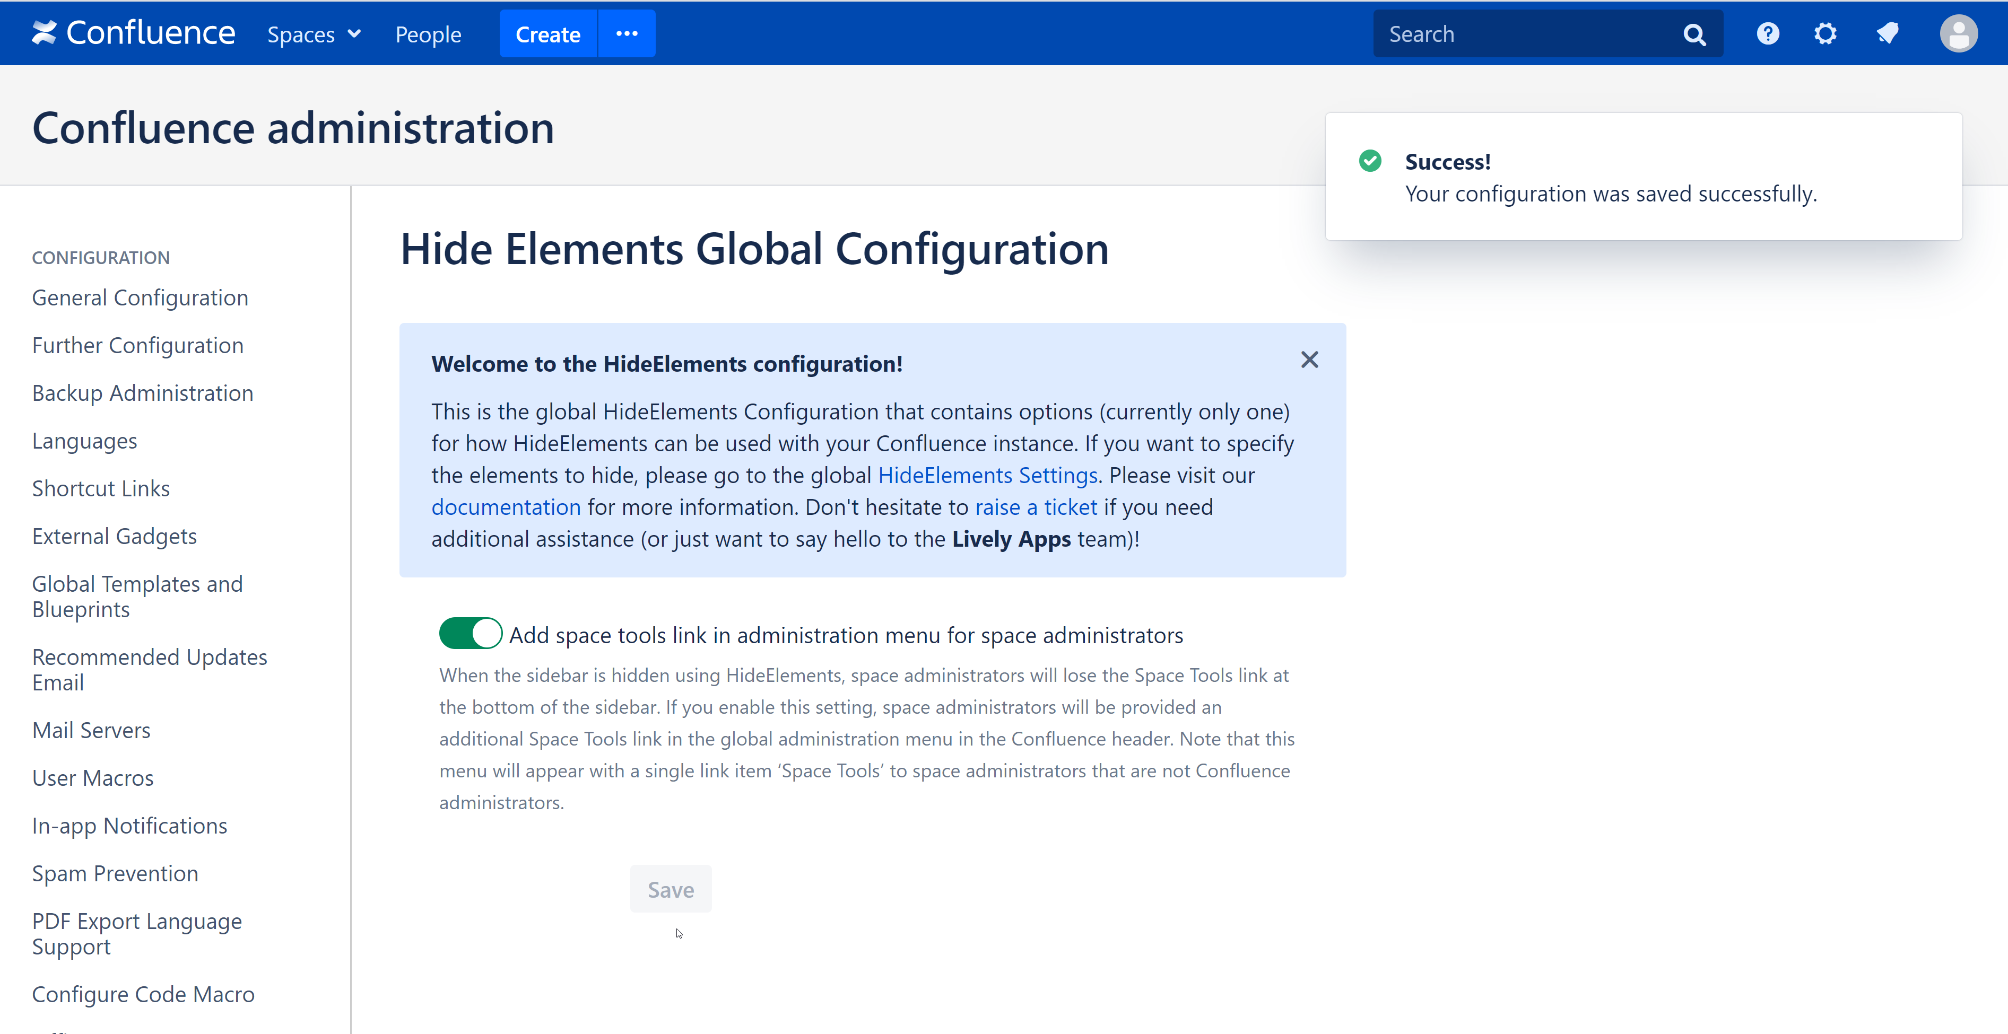Open the administration gear menu
The width and height of the screenshot is (2008, 1034).
pos(1826,34)
